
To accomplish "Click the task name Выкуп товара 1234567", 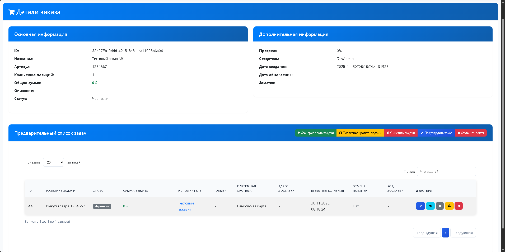I will (x=66, y=206).
